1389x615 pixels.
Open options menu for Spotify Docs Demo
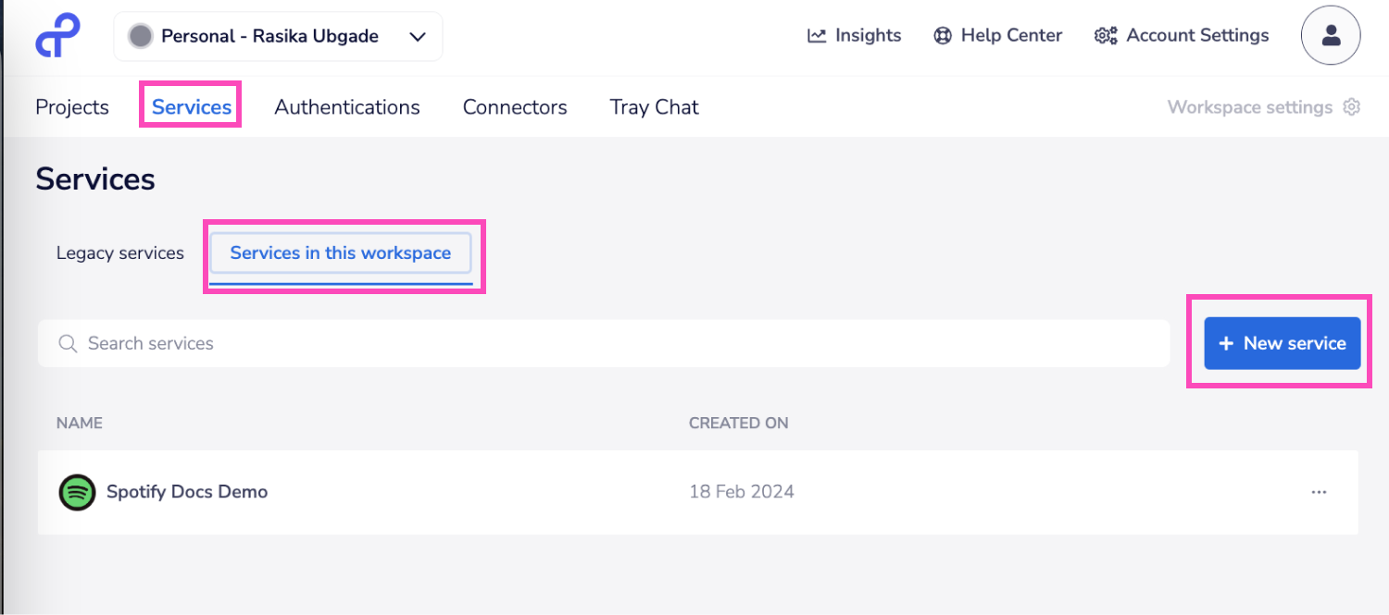coord(1319,492)
